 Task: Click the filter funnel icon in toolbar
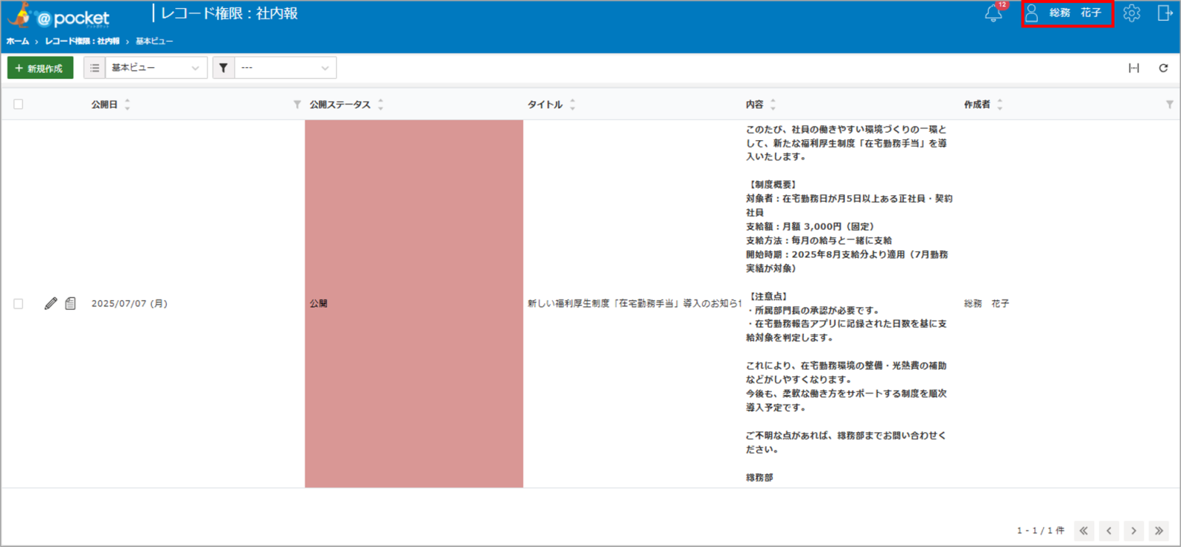(x=224, y=68)
